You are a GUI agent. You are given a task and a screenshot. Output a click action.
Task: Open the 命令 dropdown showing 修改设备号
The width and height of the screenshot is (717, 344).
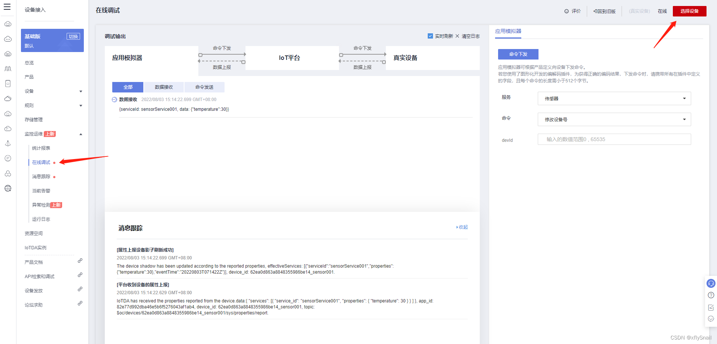click(x=614, y=119)
